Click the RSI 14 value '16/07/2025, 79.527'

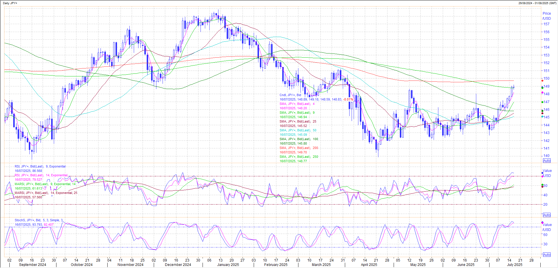29,180
